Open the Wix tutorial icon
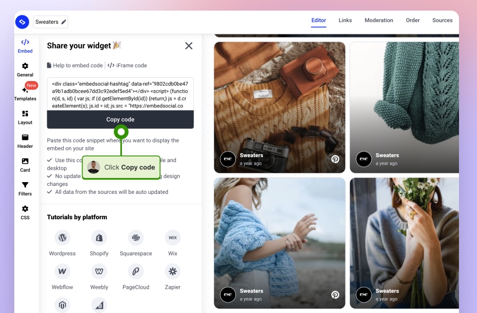477x313 pixels. click(172, 238)
